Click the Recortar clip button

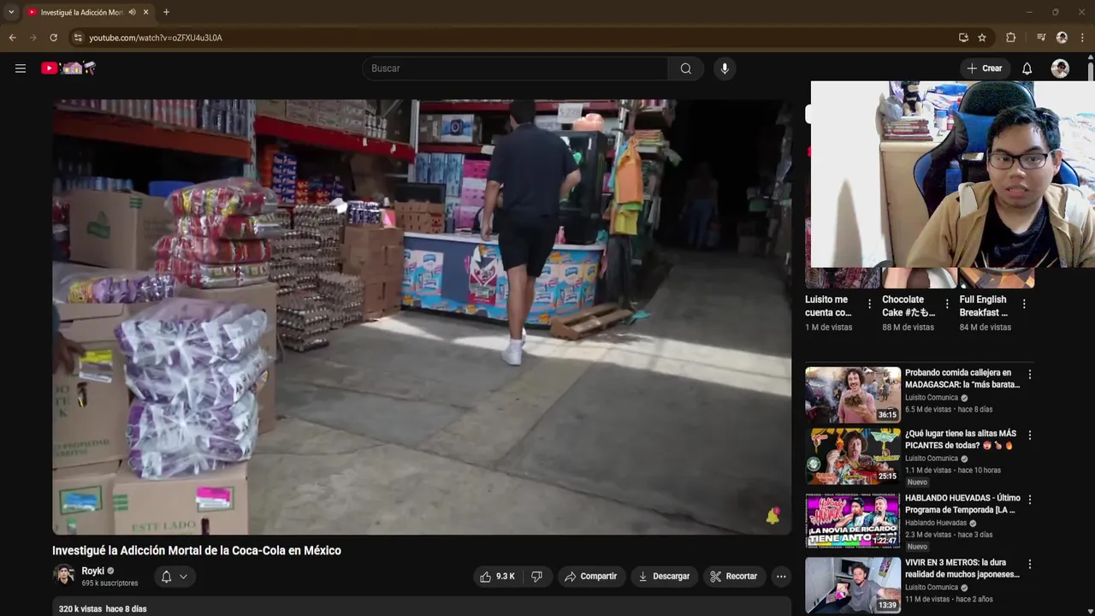pos(734,577)
